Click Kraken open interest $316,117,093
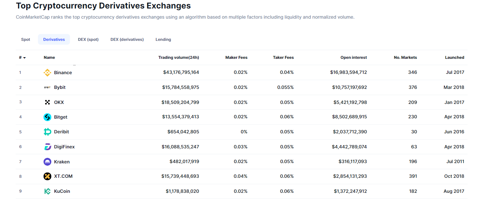This screenshot has width=499, height=200. click(x=353, y=161)
